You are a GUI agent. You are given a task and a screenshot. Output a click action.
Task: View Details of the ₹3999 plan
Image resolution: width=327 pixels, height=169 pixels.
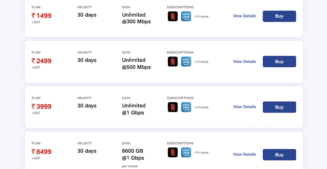[x=244, y=107]
